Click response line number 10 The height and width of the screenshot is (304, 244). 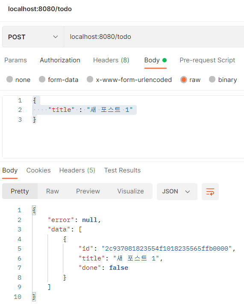(x=18, y=297)
